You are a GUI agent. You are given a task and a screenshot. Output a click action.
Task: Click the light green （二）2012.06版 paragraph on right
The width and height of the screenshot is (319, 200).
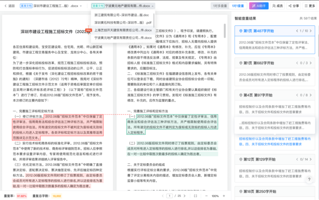click(172, 149)
